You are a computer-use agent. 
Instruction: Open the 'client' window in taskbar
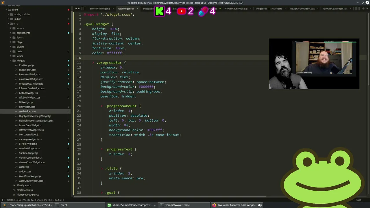[79, 205]
